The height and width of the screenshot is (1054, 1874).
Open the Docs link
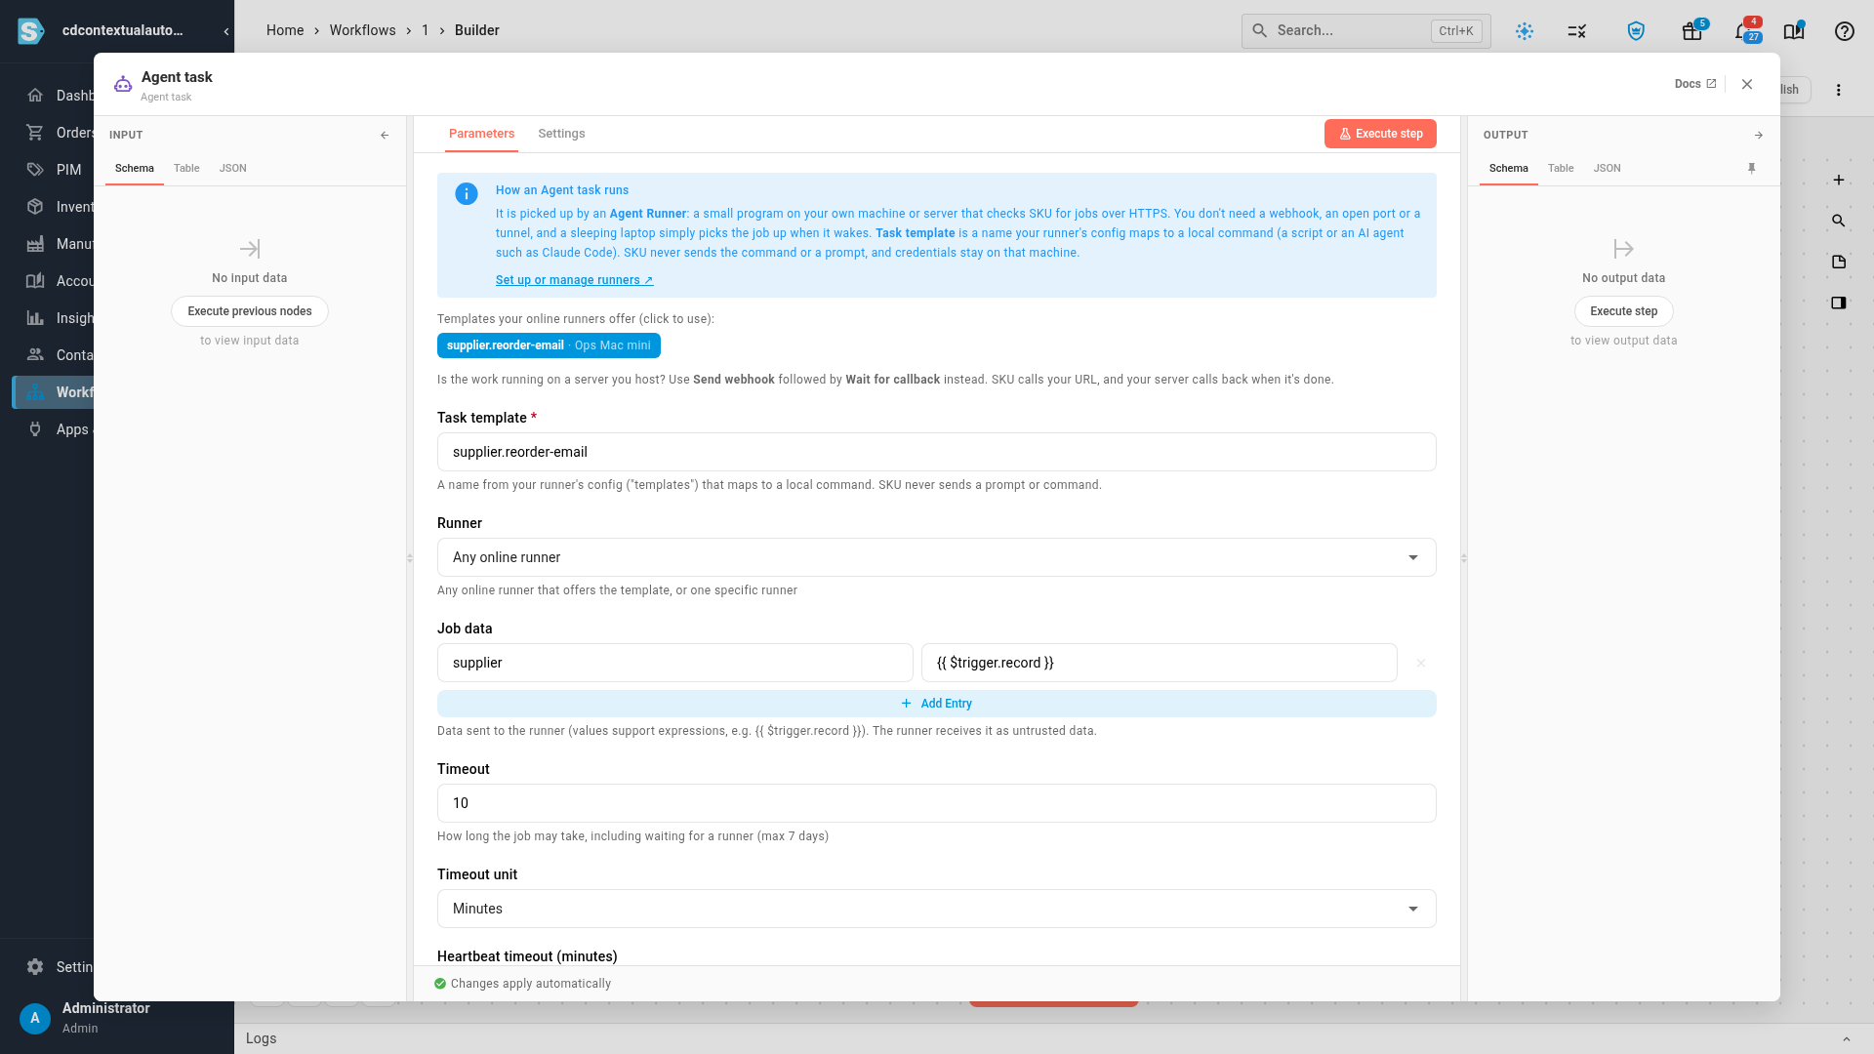pyautogui.click(x=1695, y=85)
